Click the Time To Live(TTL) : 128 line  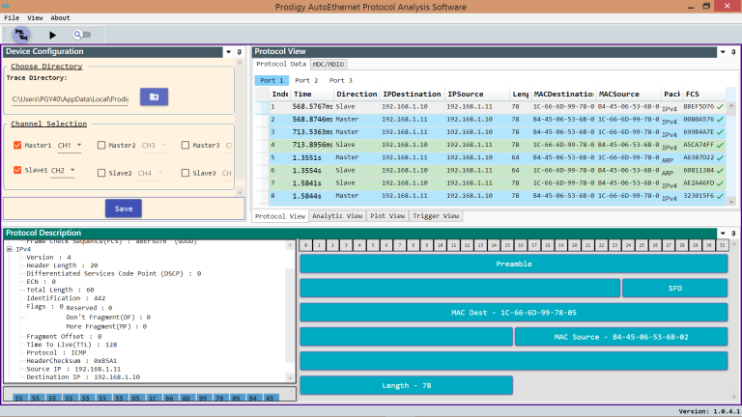(x=71, y=345)
